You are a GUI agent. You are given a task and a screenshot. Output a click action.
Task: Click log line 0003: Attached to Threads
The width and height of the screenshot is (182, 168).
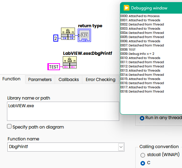pos(140,29)
